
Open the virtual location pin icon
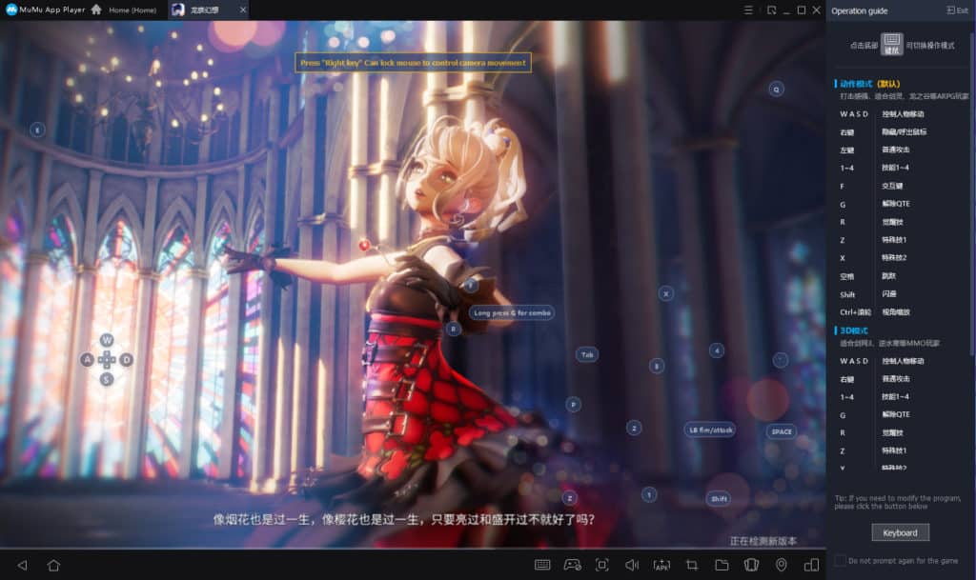click(x=782, y=565)
